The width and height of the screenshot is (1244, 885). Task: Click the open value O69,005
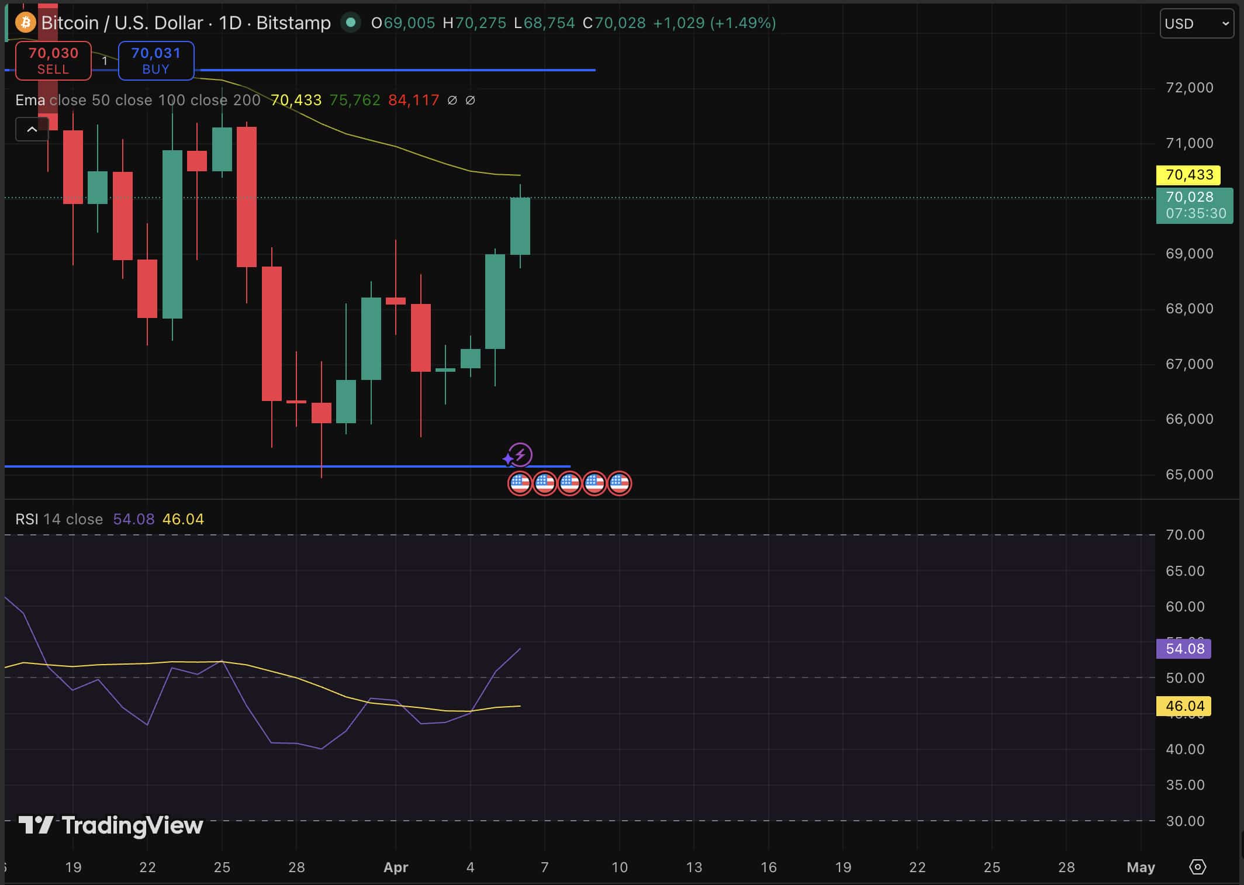click(403, 23)
